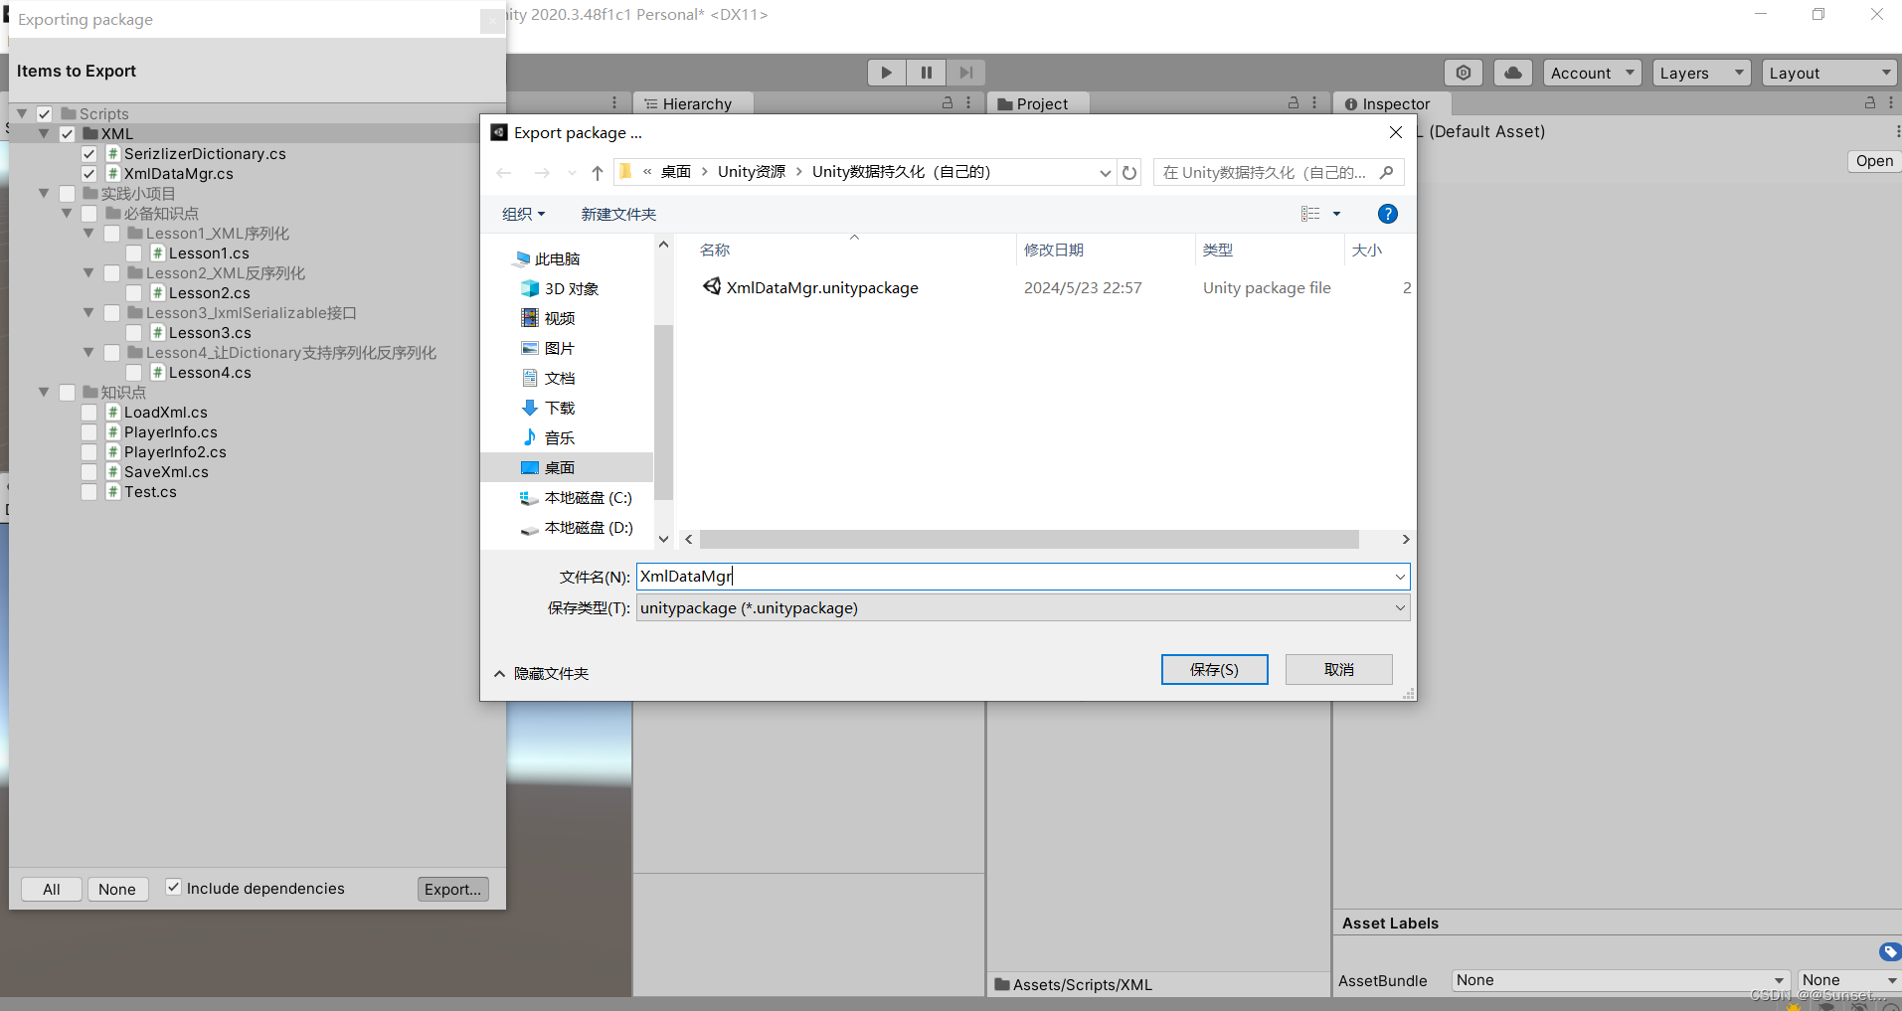
Task: Click the Export... button
Action: click(x=452, y=889)
